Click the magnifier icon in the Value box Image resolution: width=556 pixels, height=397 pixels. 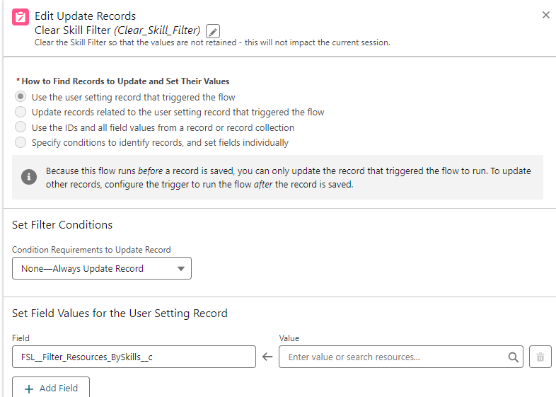514,357
